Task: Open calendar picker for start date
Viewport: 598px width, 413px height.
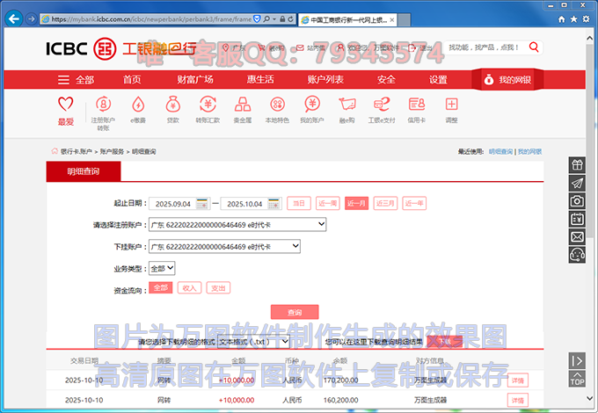Action: pyautogui.click(x=202, y=204)
